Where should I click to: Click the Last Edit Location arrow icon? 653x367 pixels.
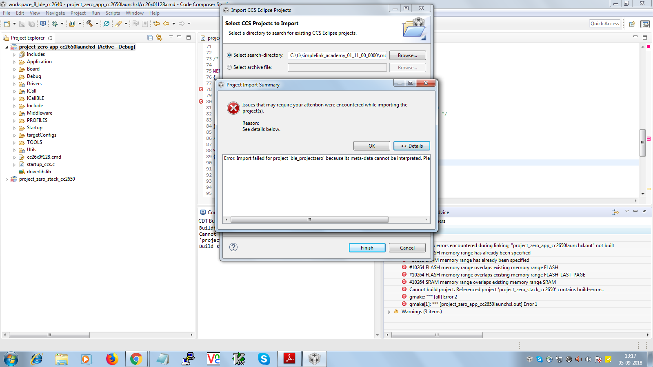[x=156, y=24]
